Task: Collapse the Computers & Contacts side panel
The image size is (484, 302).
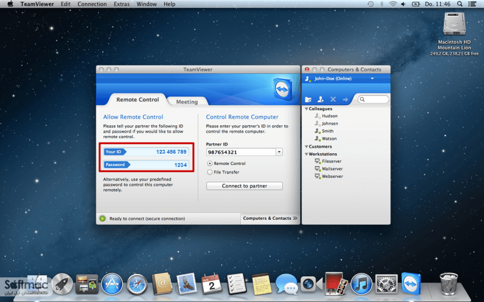Action: pyautogui.click(x=270, y=218)
